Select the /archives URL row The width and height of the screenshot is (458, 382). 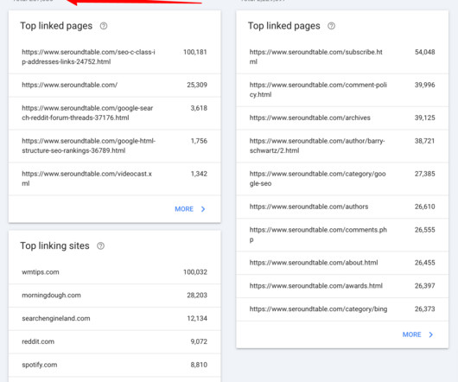tap(342, 118)
